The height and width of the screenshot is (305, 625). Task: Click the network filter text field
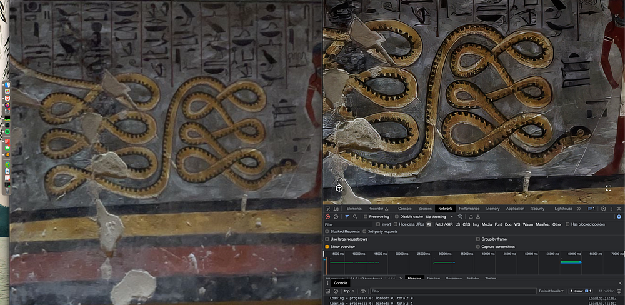point(348,224)
